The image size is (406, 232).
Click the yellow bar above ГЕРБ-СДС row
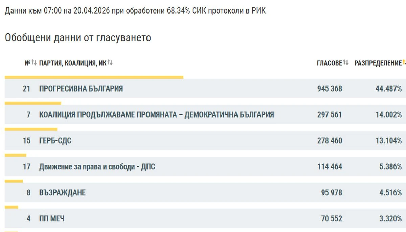tap(31, 129)
